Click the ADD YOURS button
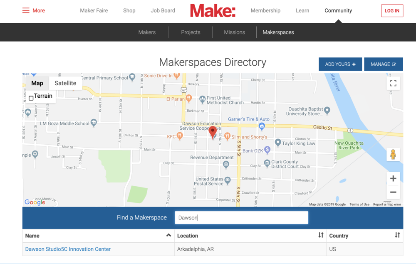This screenshot has width=416, height=264. tap(340, 64)
